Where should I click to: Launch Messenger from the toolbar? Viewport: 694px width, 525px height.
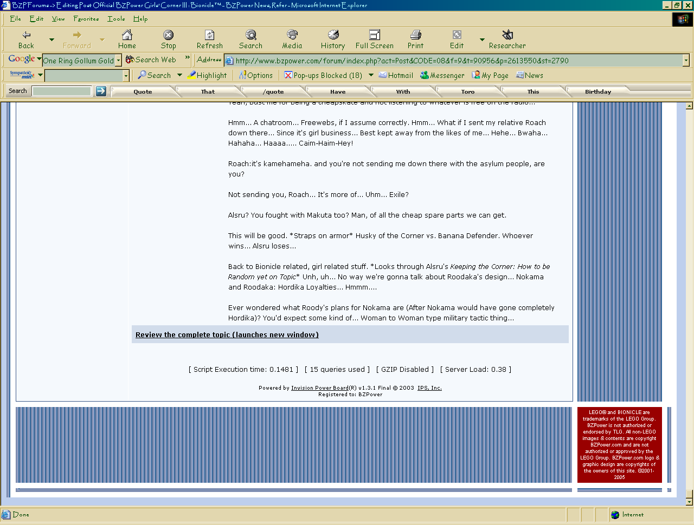pos(442,75)
